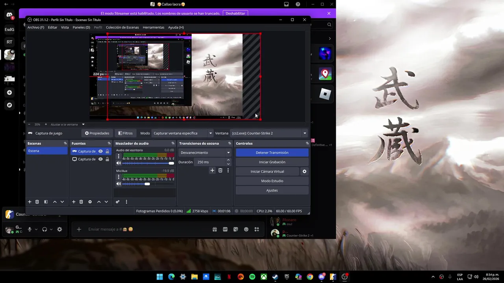Expand Discord microphone options chevron
Image resolution: width=504 pixels, height=283 pixels.
click(36, 229)
